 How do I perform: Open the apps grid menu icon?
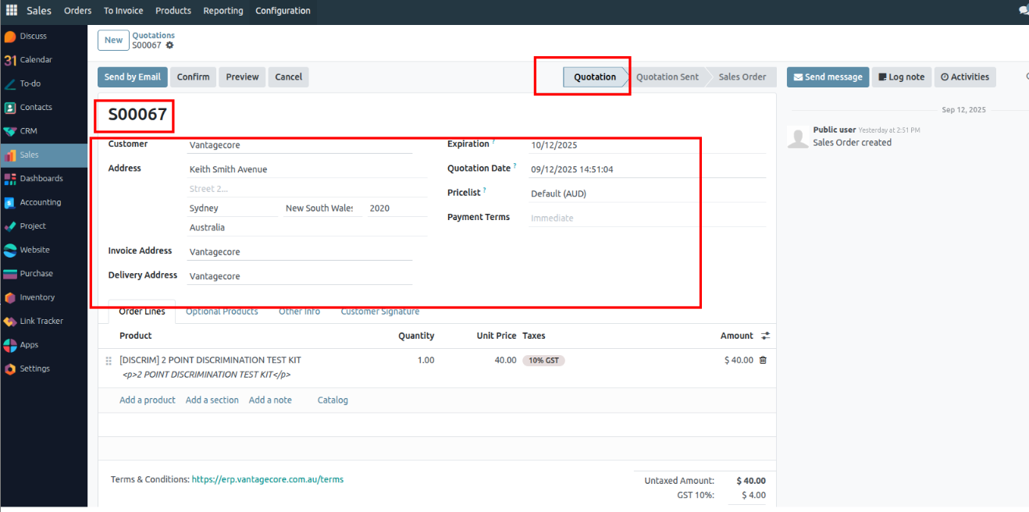tap(12, 11)
